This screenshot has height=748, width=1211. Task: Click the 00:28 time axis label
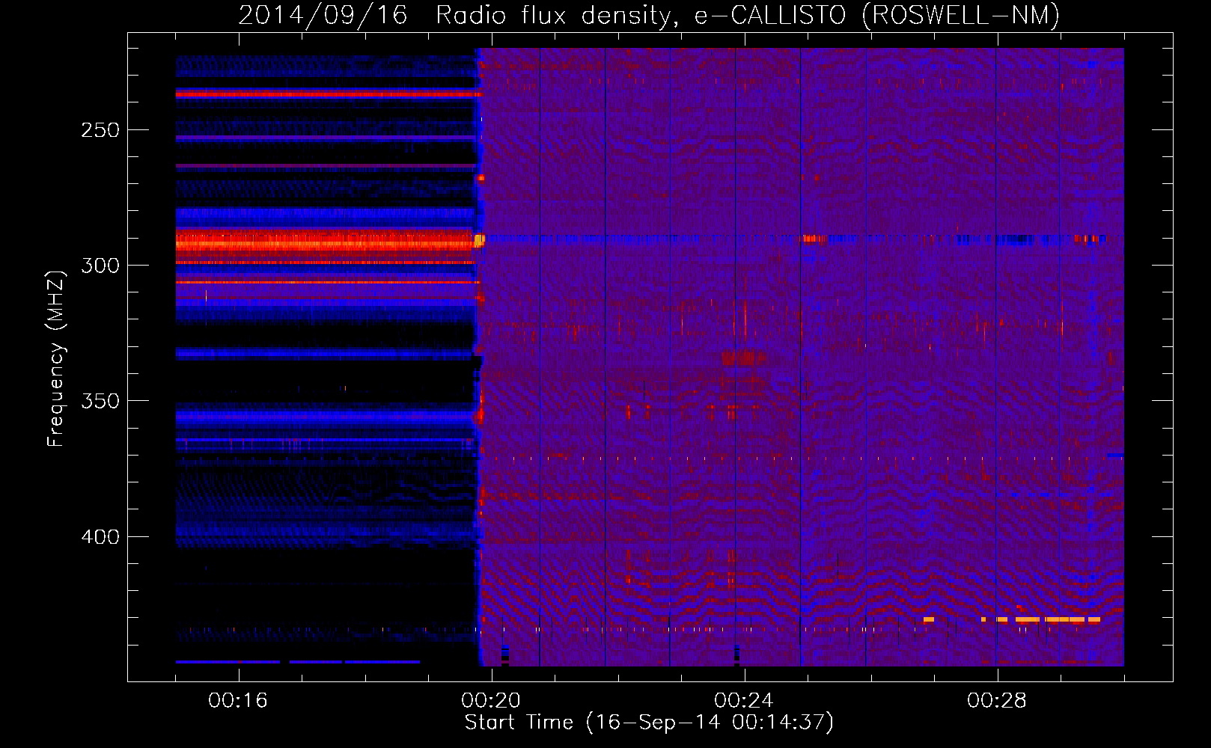point(997,701)
